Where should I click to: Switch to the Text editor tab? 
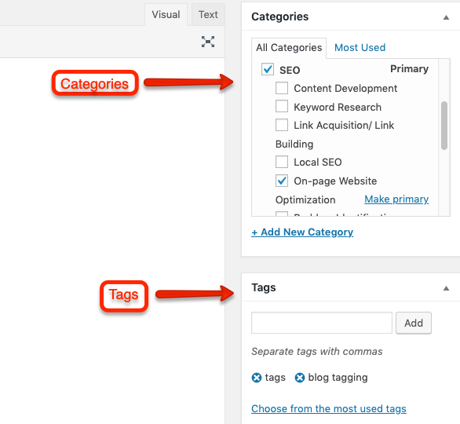208,14
